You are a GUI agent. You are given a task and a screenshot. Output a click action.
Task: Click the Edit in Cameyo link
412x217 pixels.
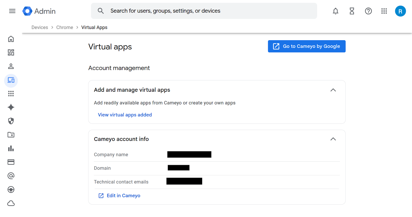point(123,196)
